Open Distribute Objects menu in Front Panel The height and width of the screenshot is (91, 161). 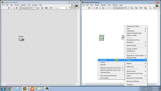tap(42, 8)
